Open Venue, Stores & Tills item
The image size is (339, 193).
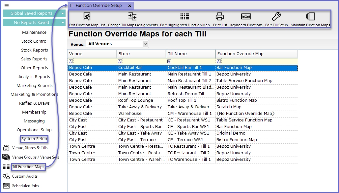(x=30, y=148)
